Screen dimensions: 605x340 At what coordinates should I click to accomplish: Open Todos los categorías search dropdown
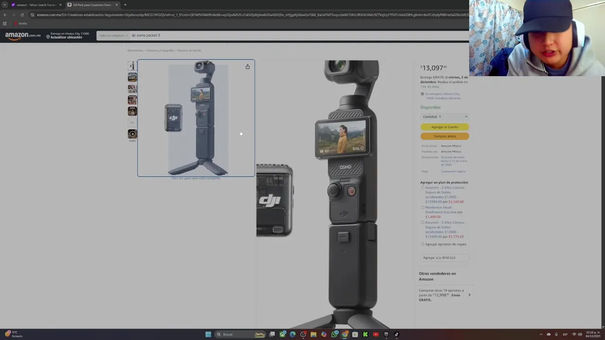coord(113,35)
